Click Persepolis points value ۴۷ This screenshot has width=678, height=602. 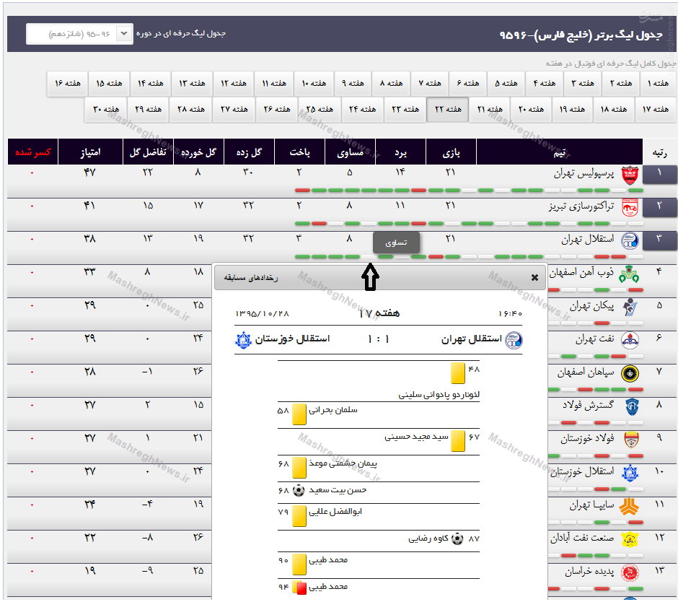pos(89,173)
